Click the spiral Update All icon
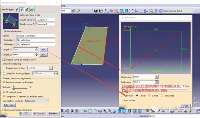The width and height of the screenshot is (200, 118). point(96,11)
